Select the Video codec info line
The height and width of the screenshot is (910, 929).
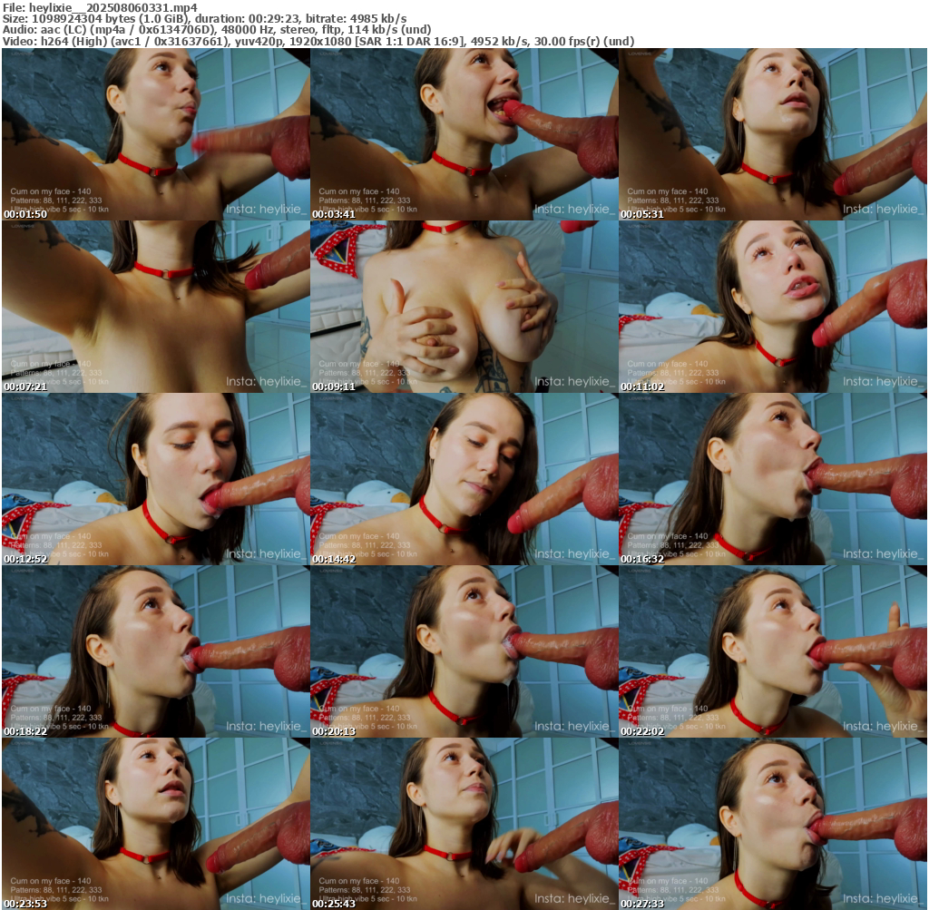[x=318, y=42]
